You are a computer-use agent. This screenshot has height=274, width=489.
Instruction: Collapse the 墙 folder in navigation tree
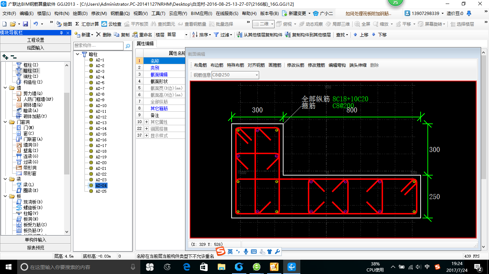(x=5, y=88)
